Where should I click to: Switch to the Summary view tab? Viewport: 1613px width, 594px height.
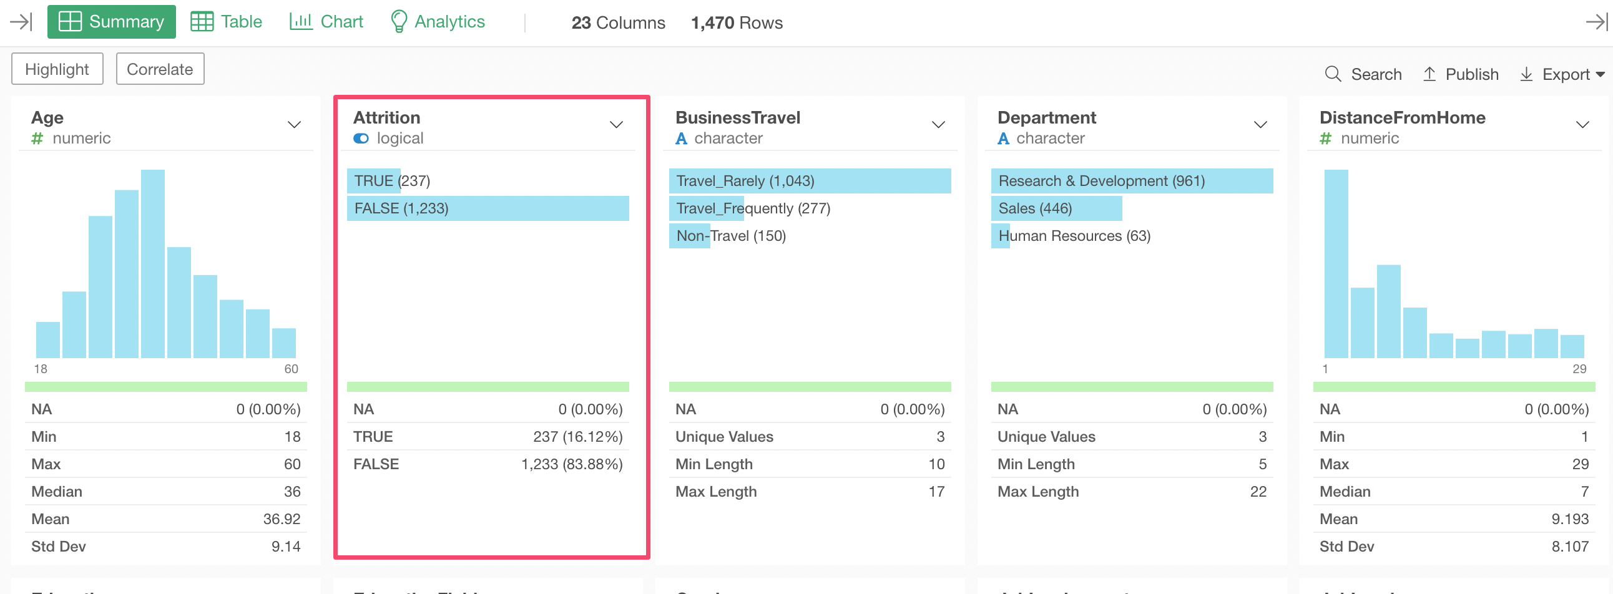click(112, 22)
